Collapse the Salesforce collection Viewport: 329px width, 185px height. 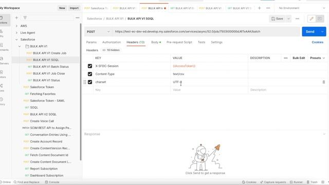(x=16, y=40)
